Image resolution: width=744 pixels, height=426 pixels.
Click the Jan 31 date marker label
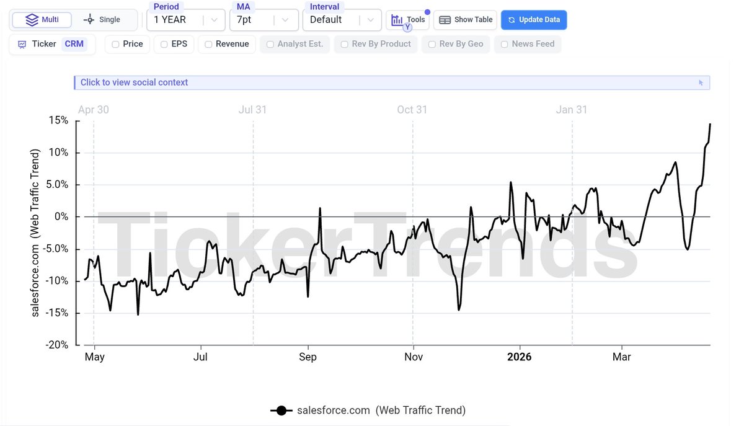(x=572, y=110)
